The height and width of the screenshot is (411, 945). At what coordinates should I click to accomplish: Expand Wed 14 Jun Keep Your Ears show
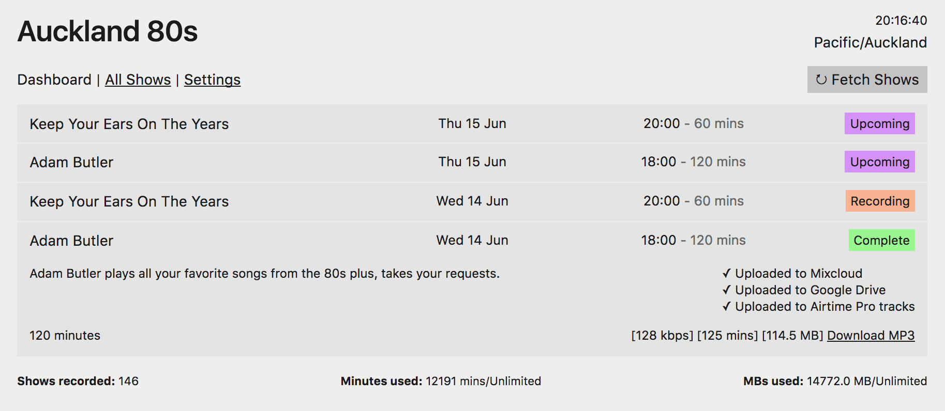[x=472, y=201]
